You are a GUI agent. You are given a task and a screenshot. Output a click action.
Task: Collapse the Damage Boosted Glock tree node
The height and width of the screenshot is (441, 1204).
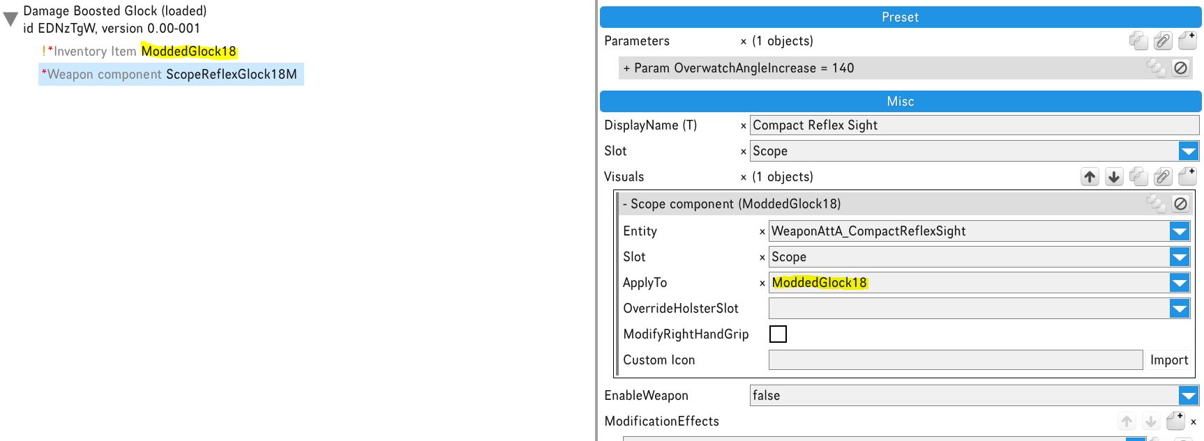[10, 20]
